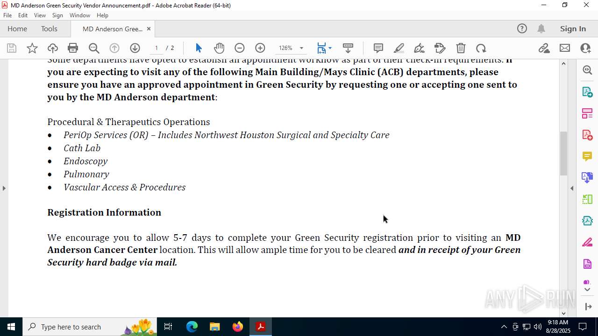Upload the file to cloud storage
The image size is (598, 336).
[x=53, y=48]
